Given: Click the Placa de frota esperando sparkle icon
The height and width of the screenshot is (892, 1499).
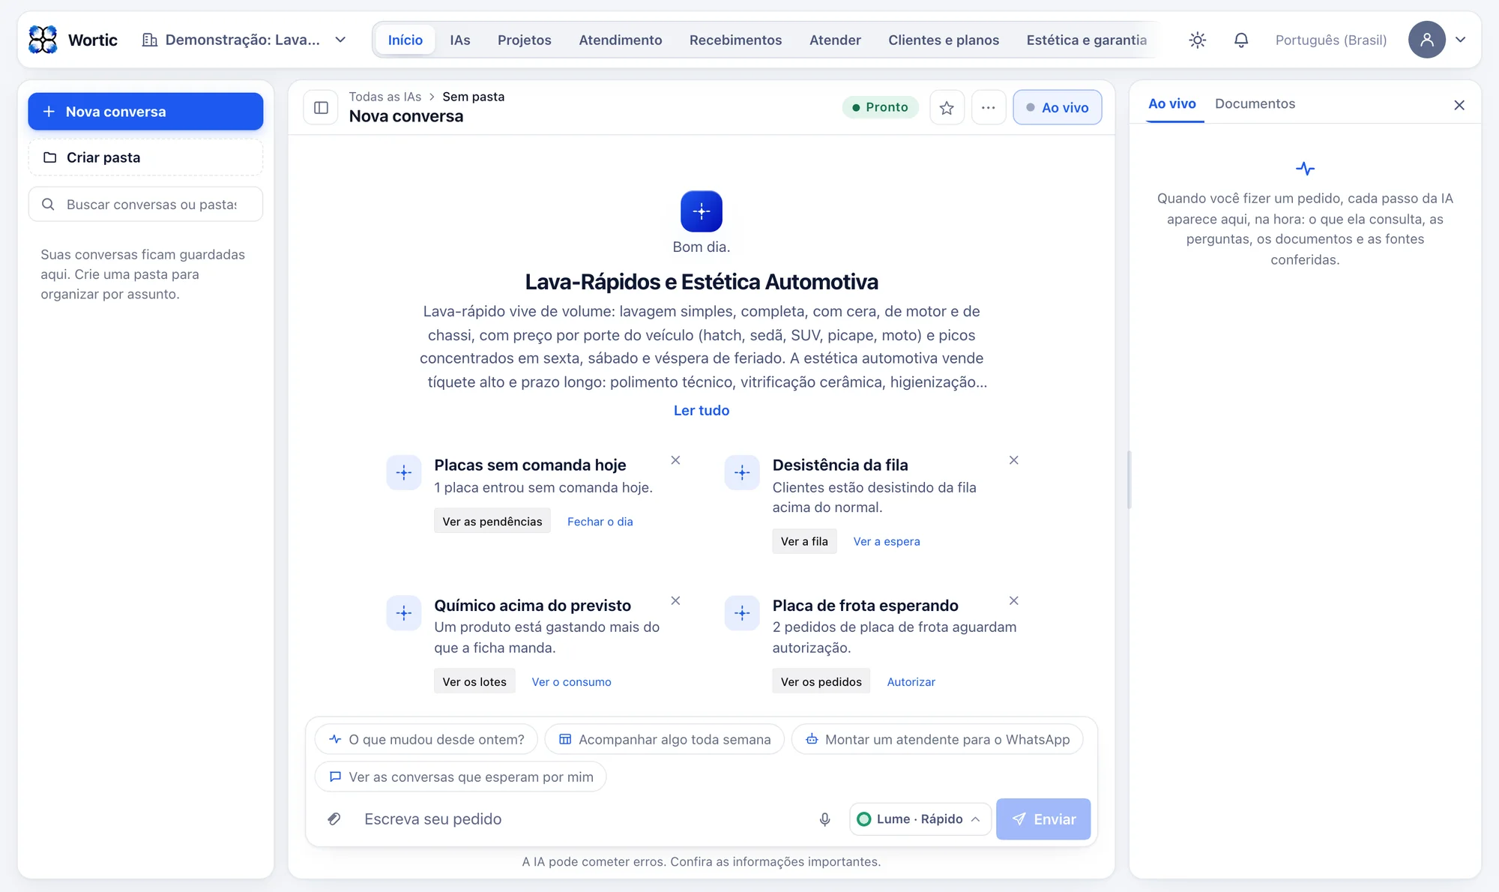Looking at the screenshot, I should coord(742,613).
